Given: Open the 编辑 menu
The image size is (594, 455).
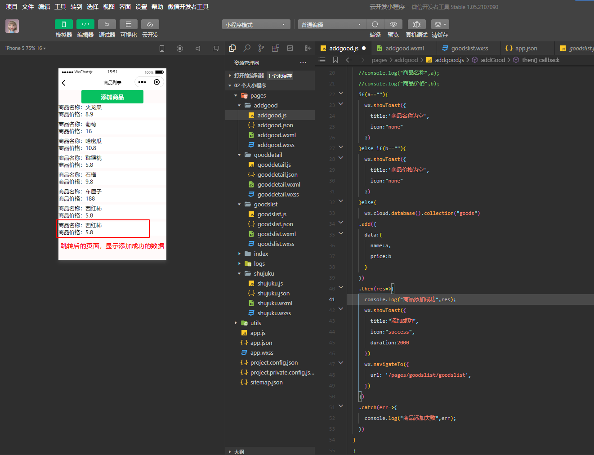Looking at the screenshot, I should click(x=44, y=7).
